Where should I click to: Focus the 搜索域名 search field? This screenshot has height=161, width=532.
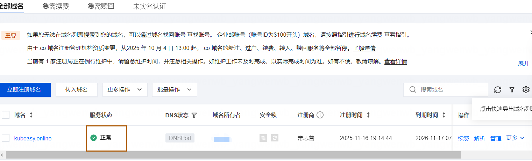(446, 90)
